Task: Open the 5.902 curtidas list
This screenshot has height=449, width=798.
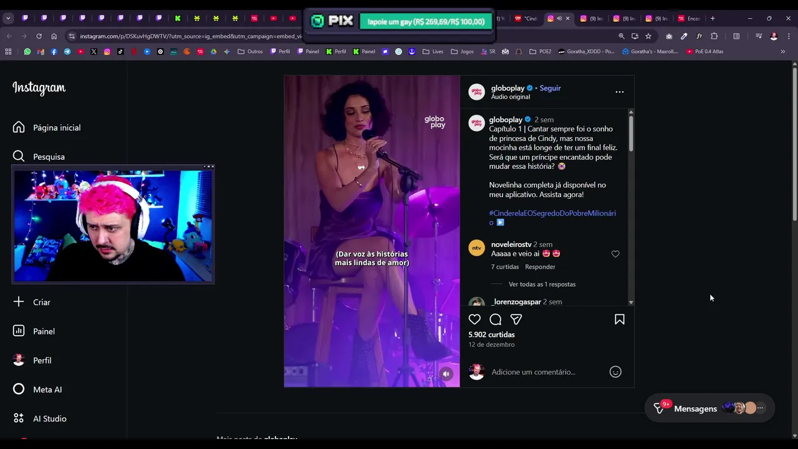Action: 491,335
